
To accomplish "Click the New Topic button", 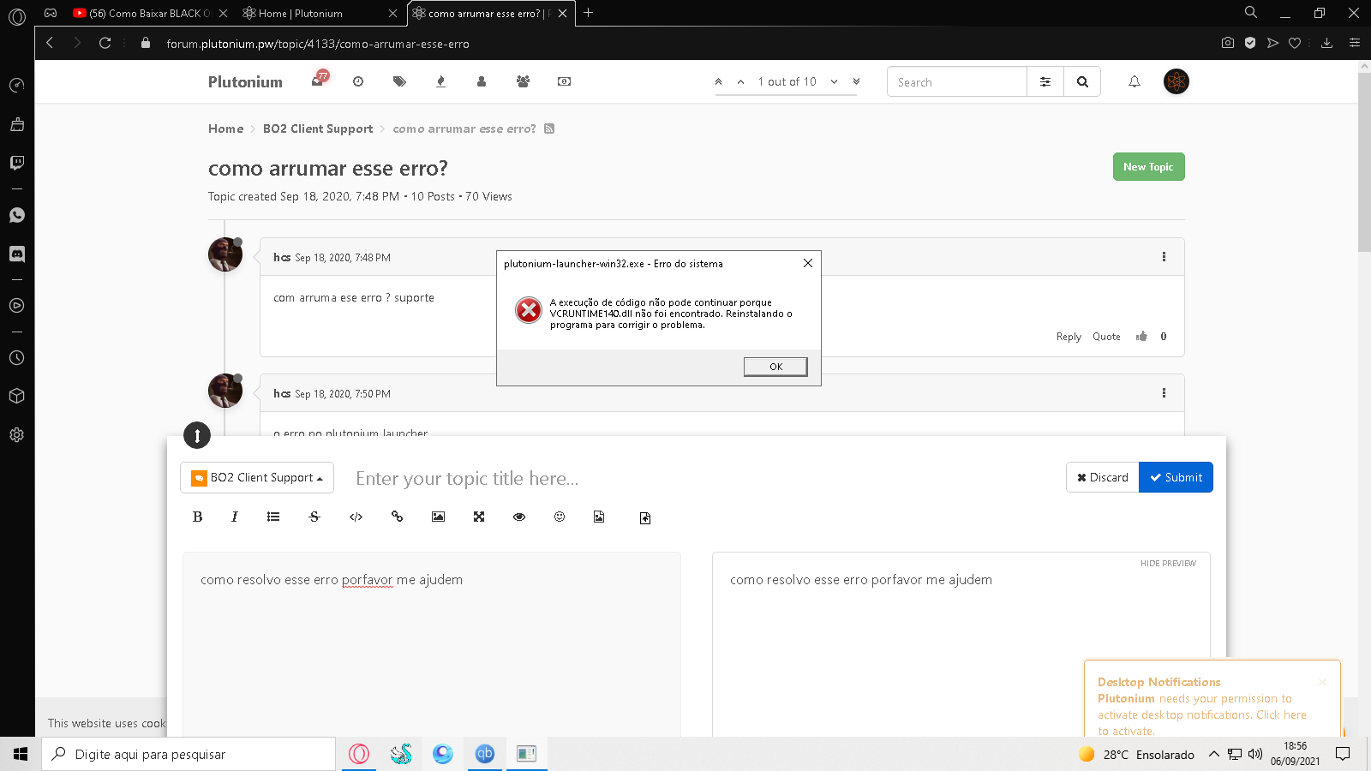I will tap(1148, 167).
